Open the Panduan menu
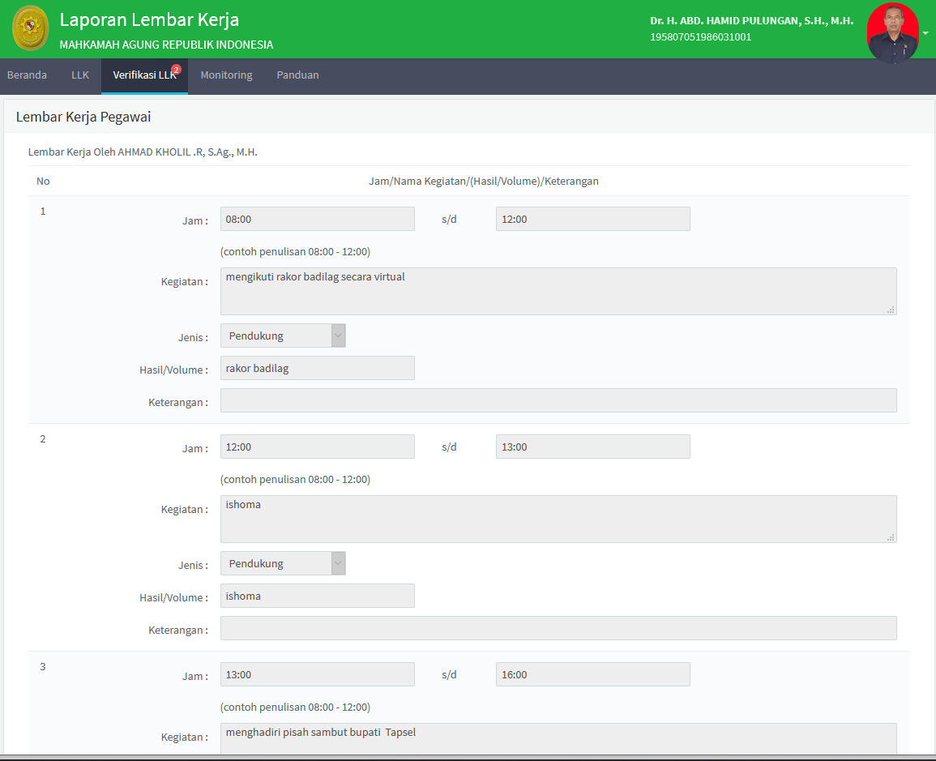Image resolution: width=936 pixels, height=761 pixels. pos(297,75)
